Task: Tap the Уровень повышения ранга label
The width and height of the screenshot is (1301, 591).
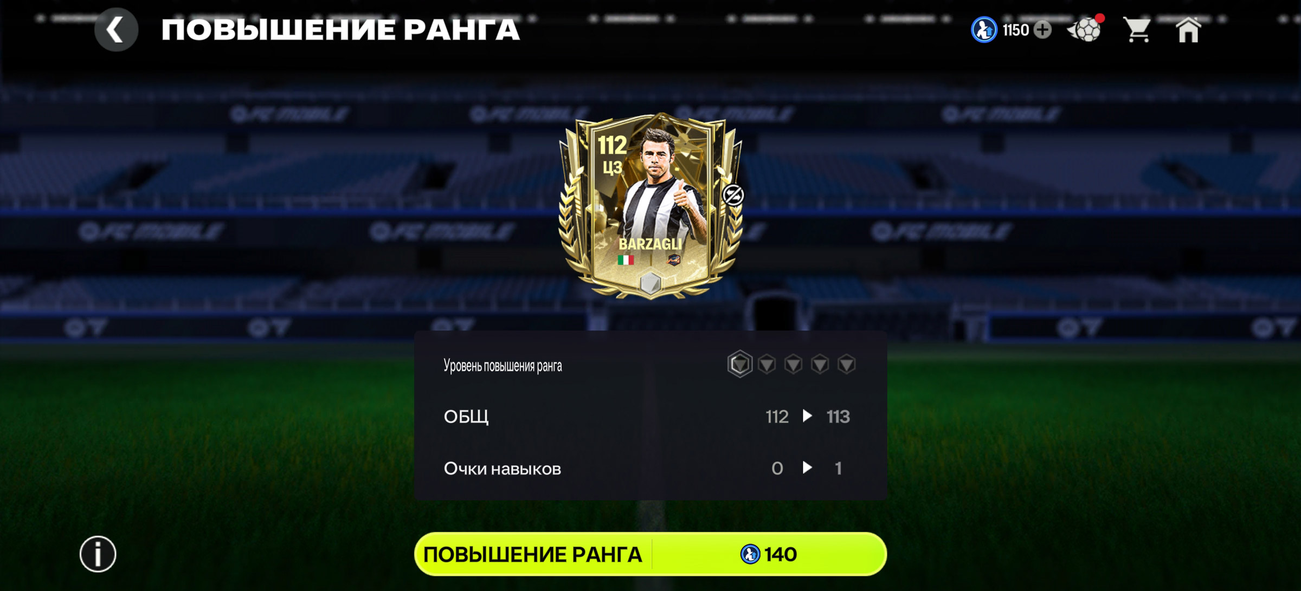Action: pos(503,366)
